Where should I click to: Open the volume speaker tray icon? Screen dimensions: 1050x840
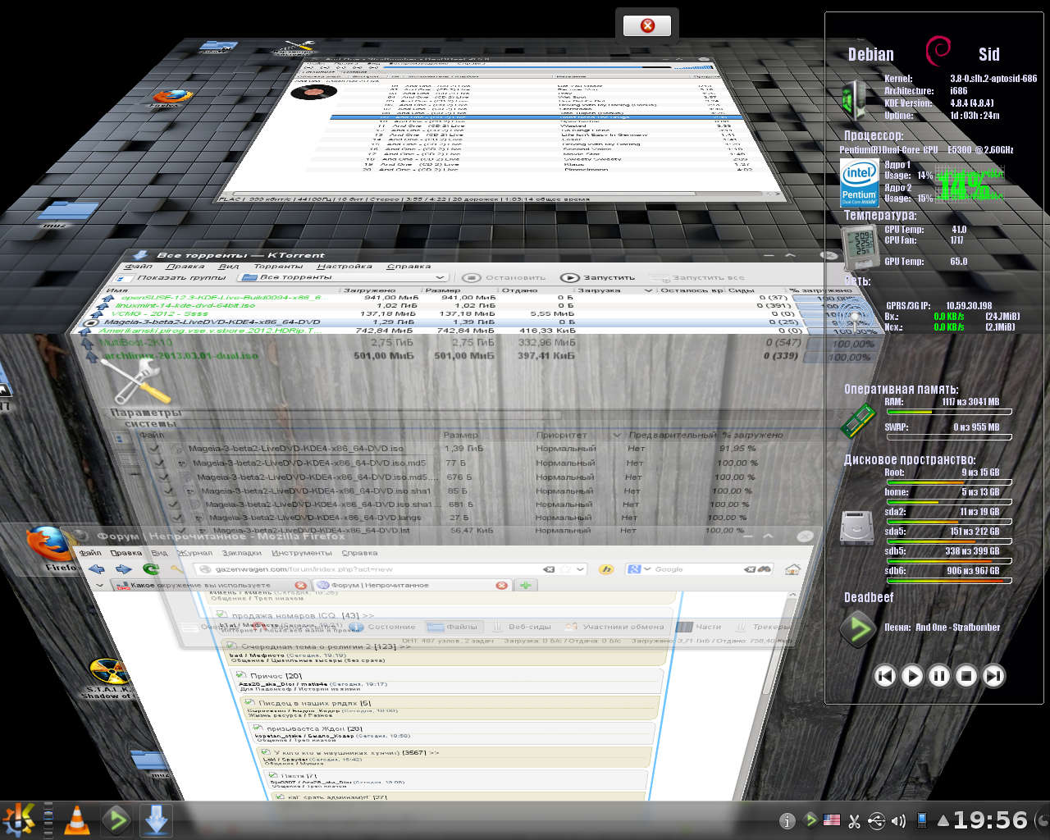898,820
